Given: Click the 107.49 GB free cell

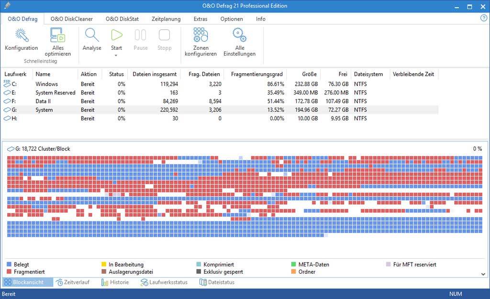Looking at the screenshot, I should pos(337,101).
